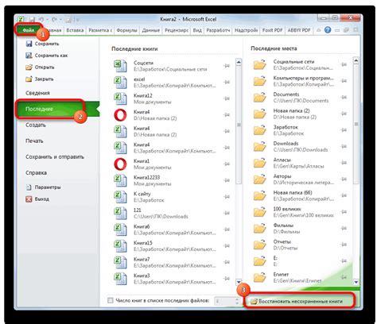Click the save icon in quick access toolbar
The height and width of the screenshot is (324, 377).
coord(32,20)
